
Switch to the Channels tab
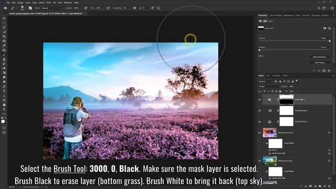[x=276, y=76]
